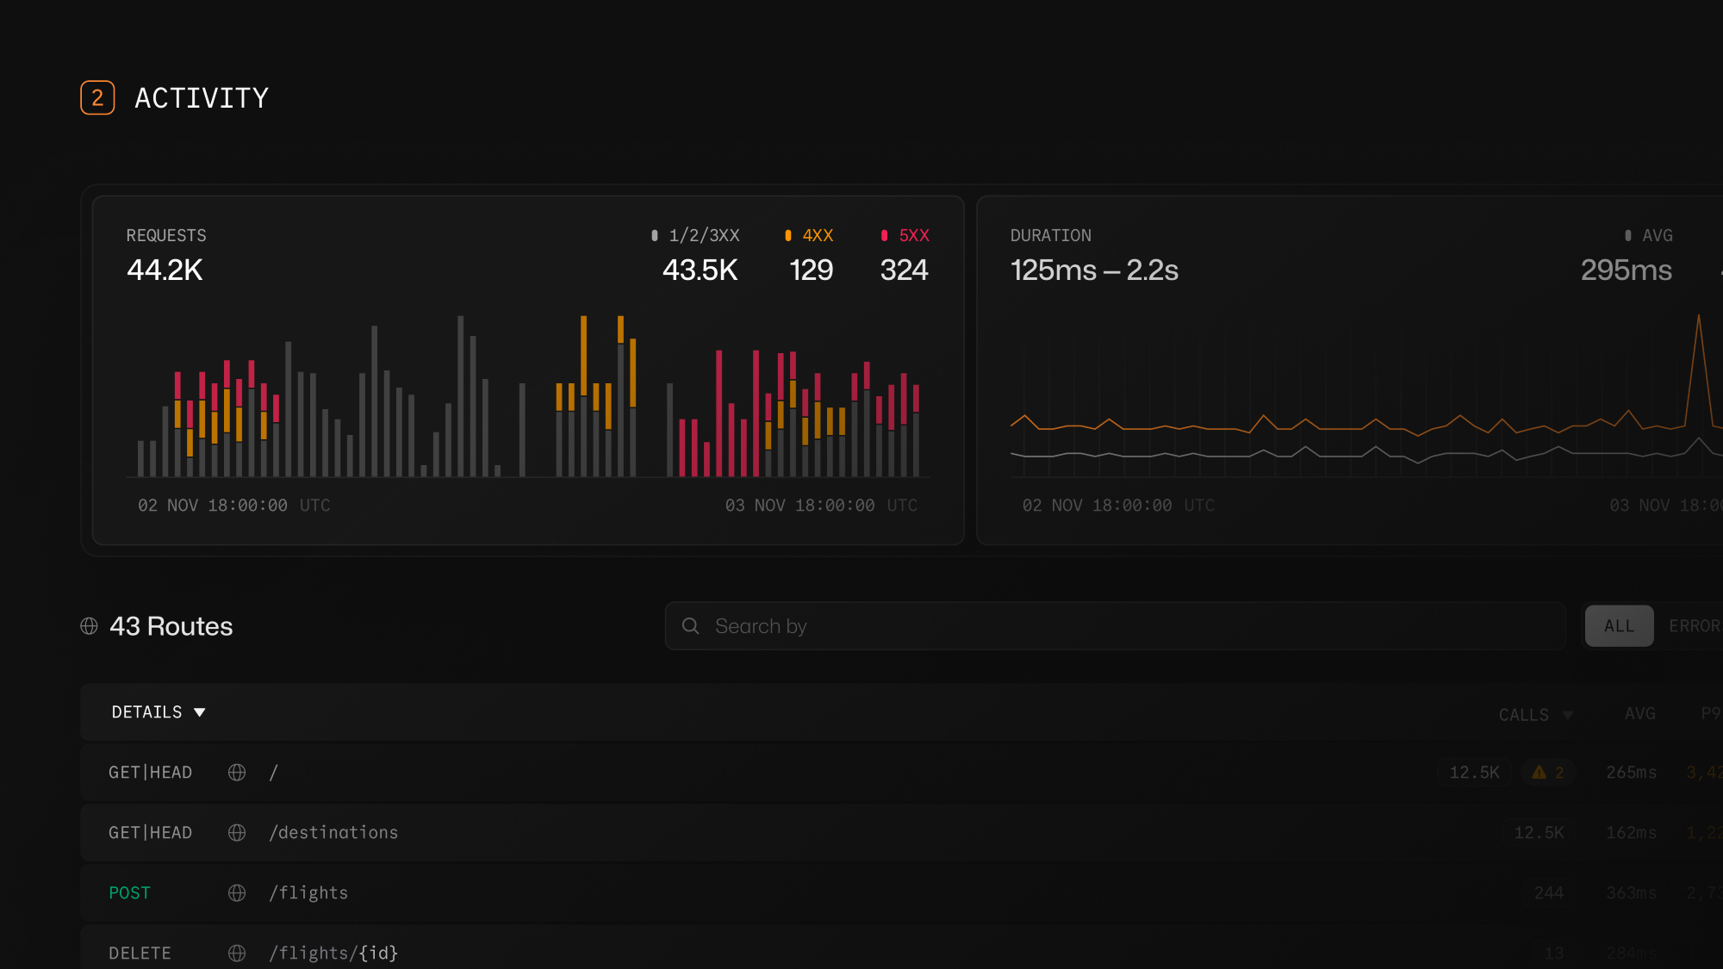
Task: Switch to the ERROR filter tab
Action: [x=1693, y=626]
